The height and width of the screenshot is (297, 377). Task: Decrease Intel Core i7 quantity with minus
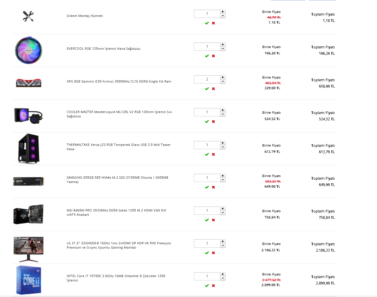(223, 278)
